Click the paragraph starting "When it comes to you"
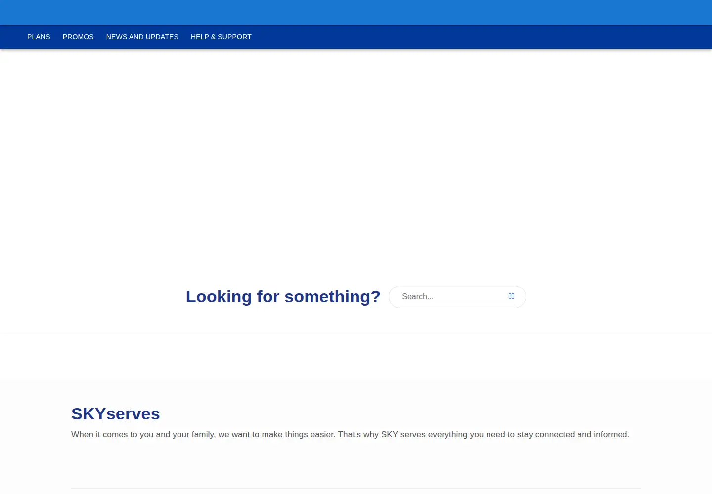The height and width of the screenshot is (494, 712). 350,435
